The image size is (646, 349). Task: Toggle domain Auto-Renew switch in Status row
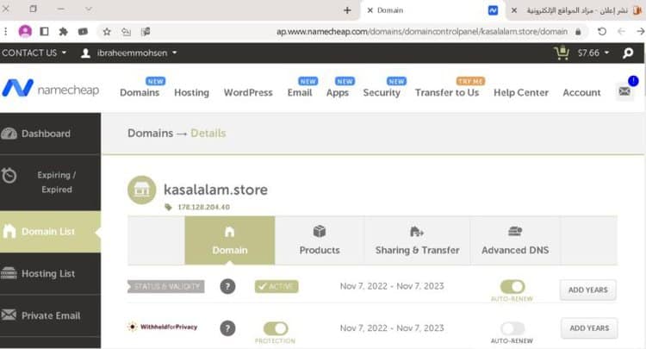(512, 286)
